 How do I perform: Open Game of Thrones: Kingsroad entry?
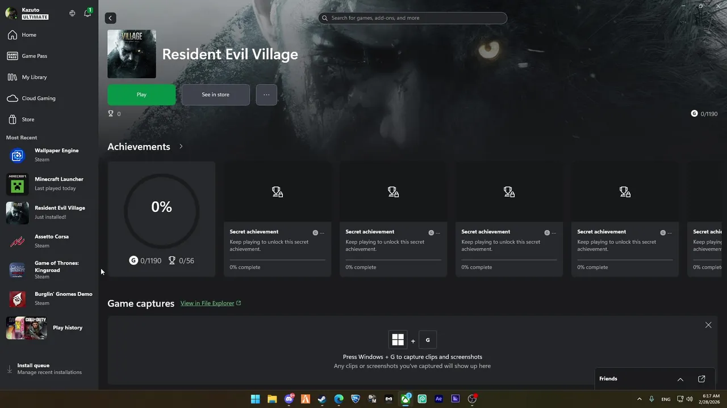click(x=49, y=270)
